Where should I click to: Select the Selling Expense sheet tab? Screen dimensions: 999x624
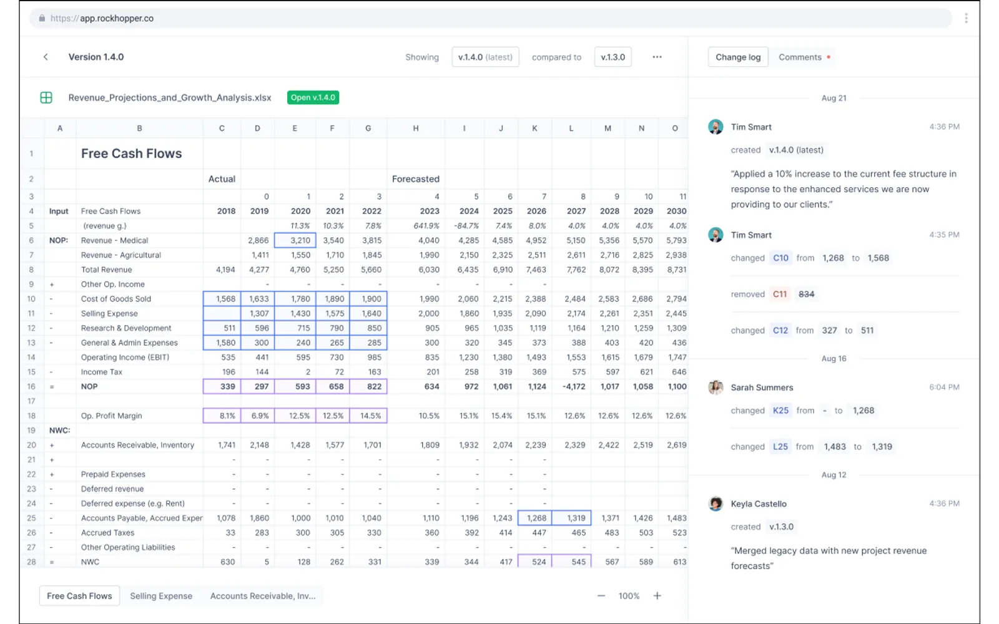[161, 596]
